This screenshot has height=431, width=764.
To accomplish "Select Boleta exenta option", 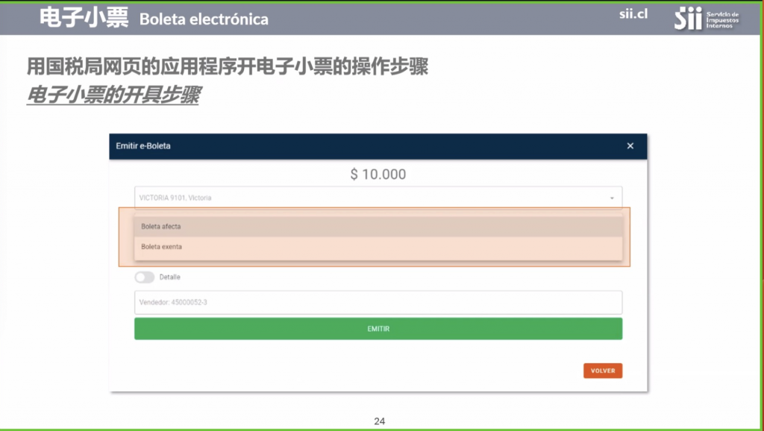I will tap(378, 247).
